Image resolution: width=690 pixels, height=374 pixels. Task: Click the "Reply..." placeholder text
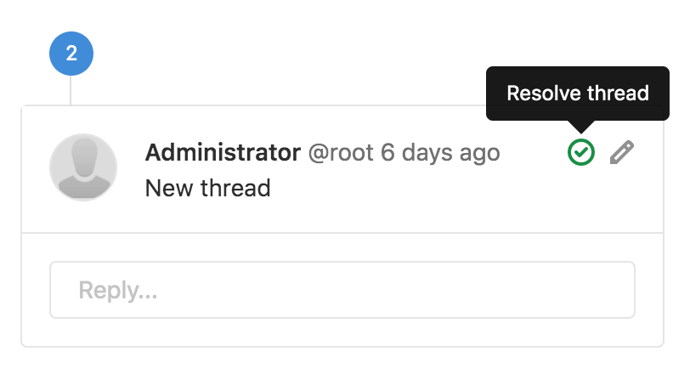click(x=118, y=291)
